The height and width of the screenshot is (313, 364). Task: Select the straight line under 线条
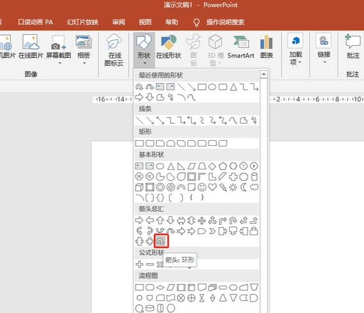[139, 120]
